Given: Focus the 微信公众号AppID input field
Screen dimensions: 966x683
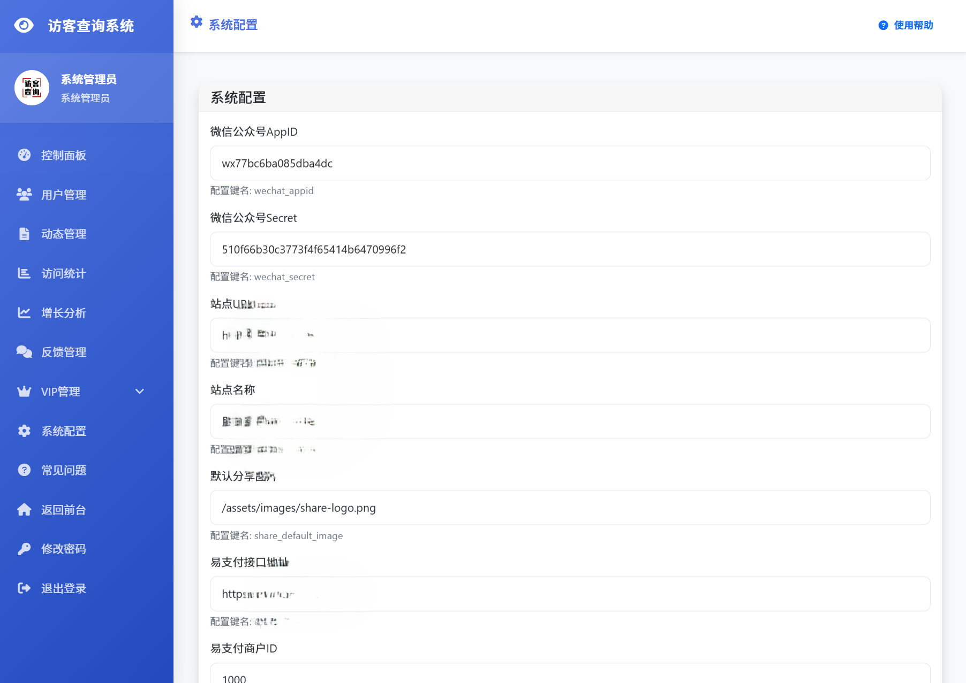Looking at the screenshot, I should [x=570, y=163].
